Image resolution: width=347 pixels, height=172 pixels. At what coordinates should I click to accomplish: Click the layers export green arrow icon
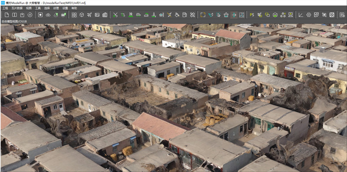click(63, 15)
